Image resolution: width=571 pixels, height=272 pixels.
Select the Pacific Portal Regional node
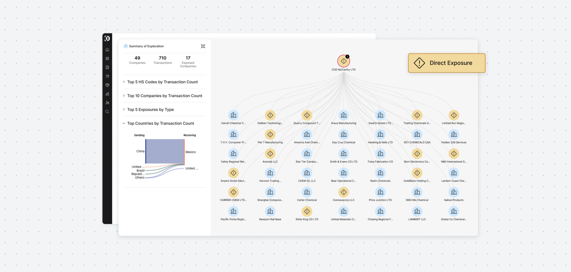[233, 211]
